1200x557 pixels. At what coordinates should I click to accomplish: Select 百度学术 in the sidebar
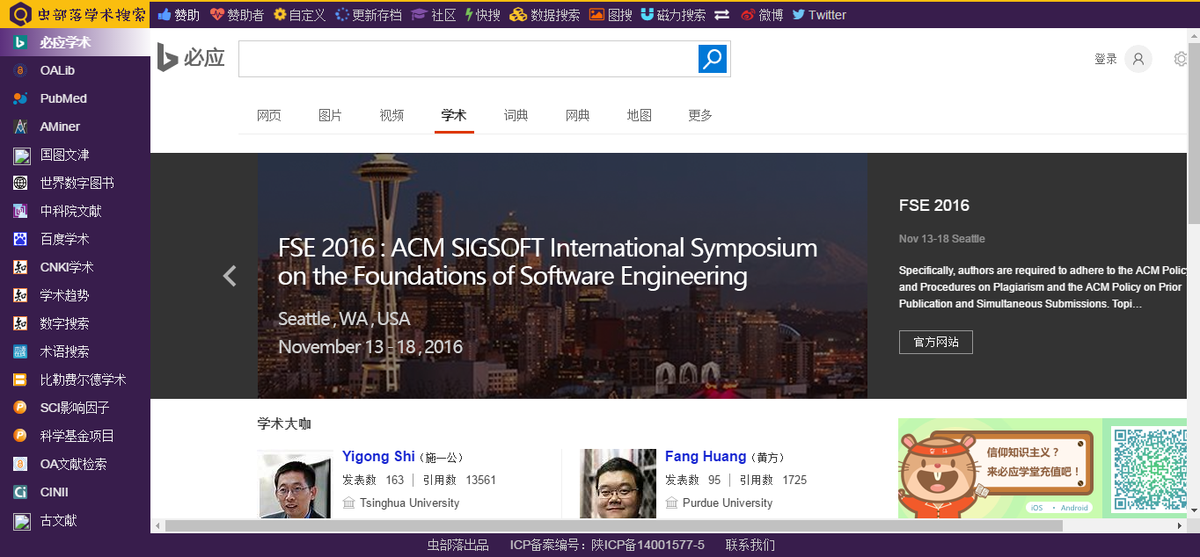75,239
